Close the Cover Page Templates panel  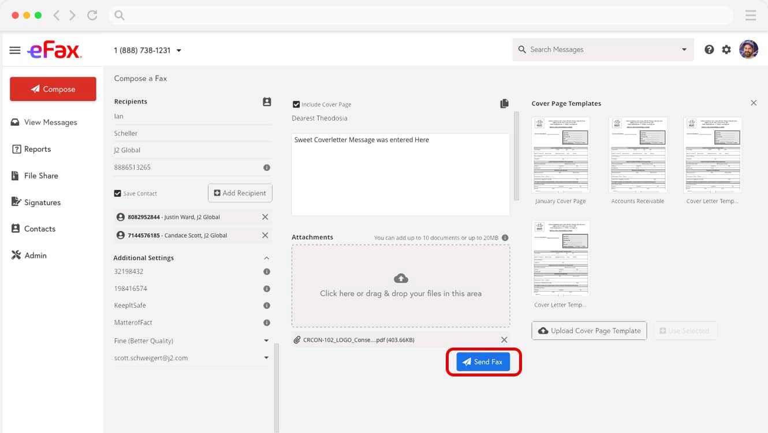[x=754, y=103]
